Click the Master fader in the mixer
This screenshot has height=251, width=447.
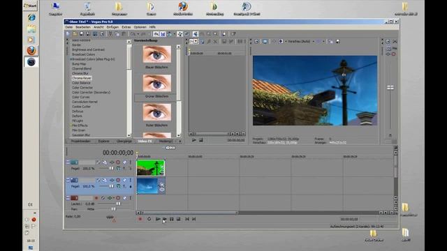pos(390,87)
